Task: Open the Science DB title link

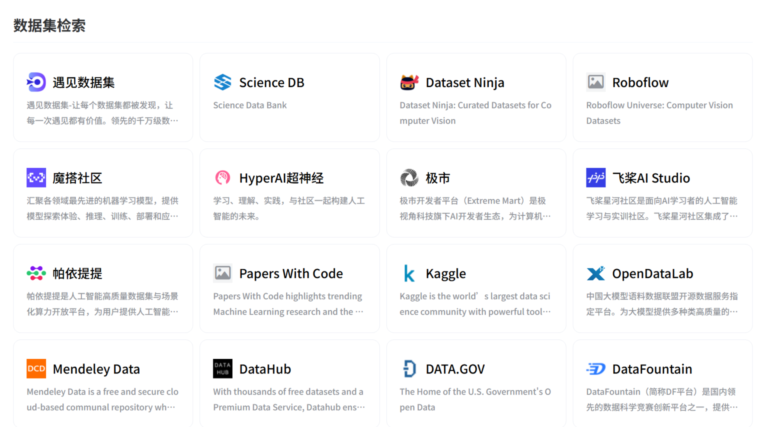Action: (x=272, y=83)
